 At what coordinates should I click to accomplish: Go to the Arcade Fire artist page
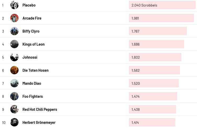pos(32,18)
